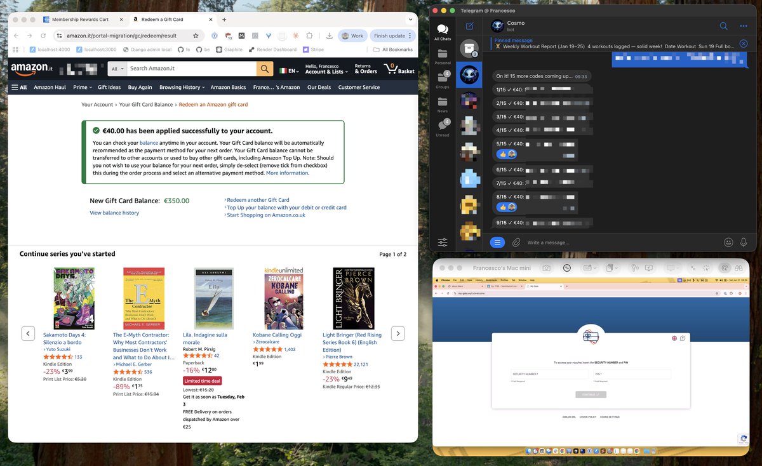
Task: Select the All Chats folder in Telegram
Action: click(443, 32)
